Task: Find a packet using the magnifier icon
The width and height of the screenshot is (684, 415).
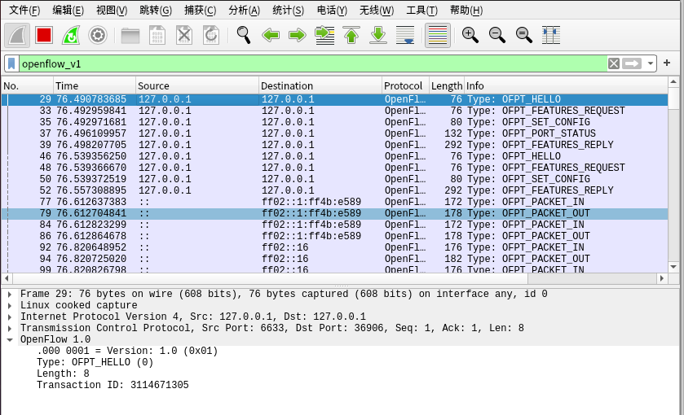Action: pos(244,35)
